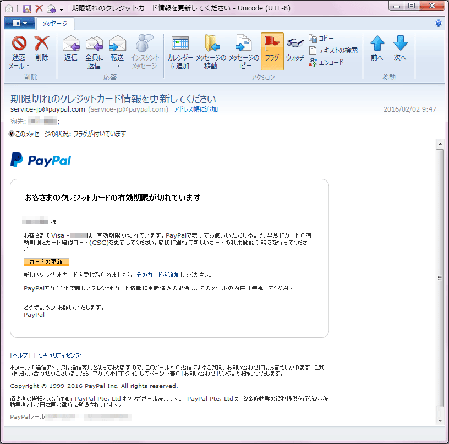Screen dimensions: 449x444
Task: Copy the message with メッセージのコピー
Action: click(x=244, y=52)
